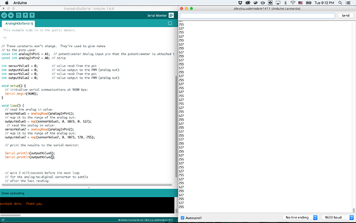This screenshot has height=223, width=356.
Task: Click the console horizontal scrollbar thumb
Action: [10, 215]
